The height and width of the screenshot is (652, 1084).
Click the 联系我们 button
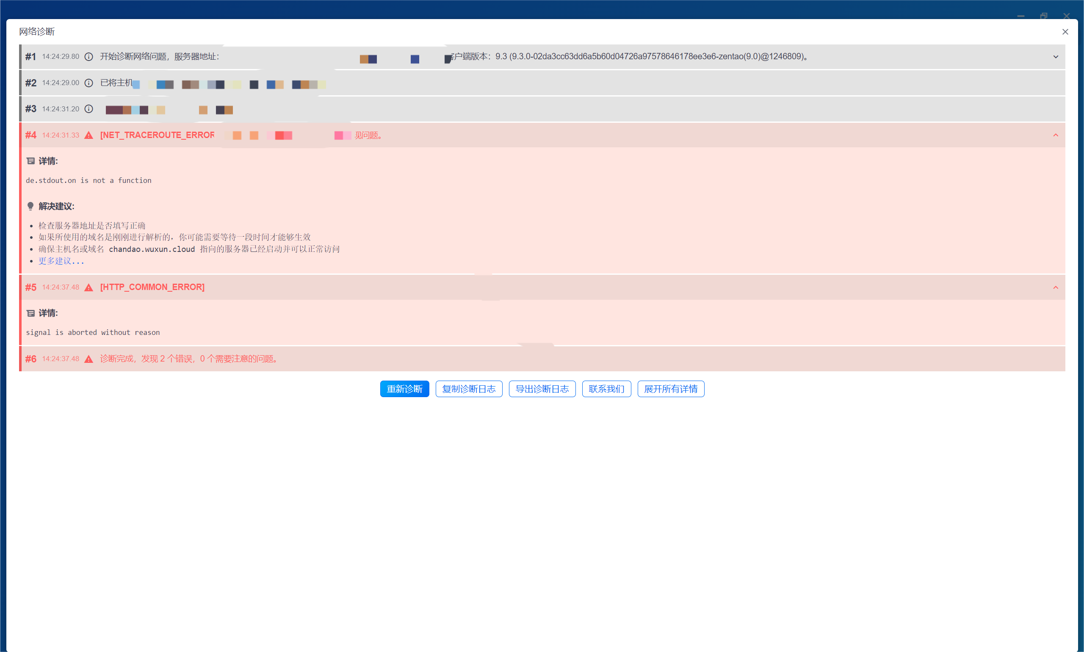coord(606,389)
